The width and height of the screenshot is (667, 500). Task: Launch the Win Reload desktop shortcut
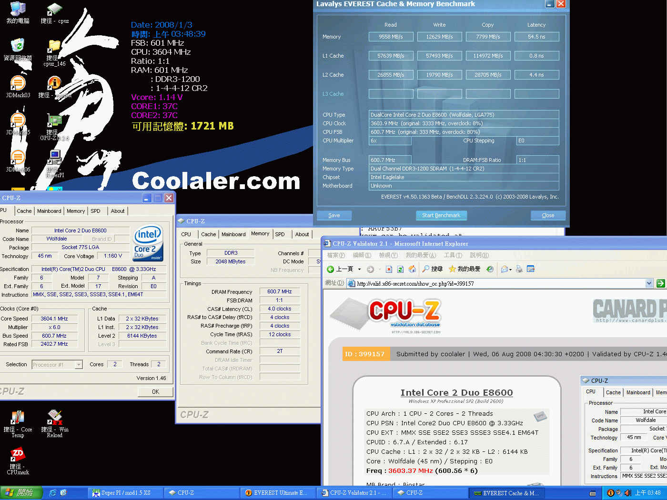click(54, 424)
